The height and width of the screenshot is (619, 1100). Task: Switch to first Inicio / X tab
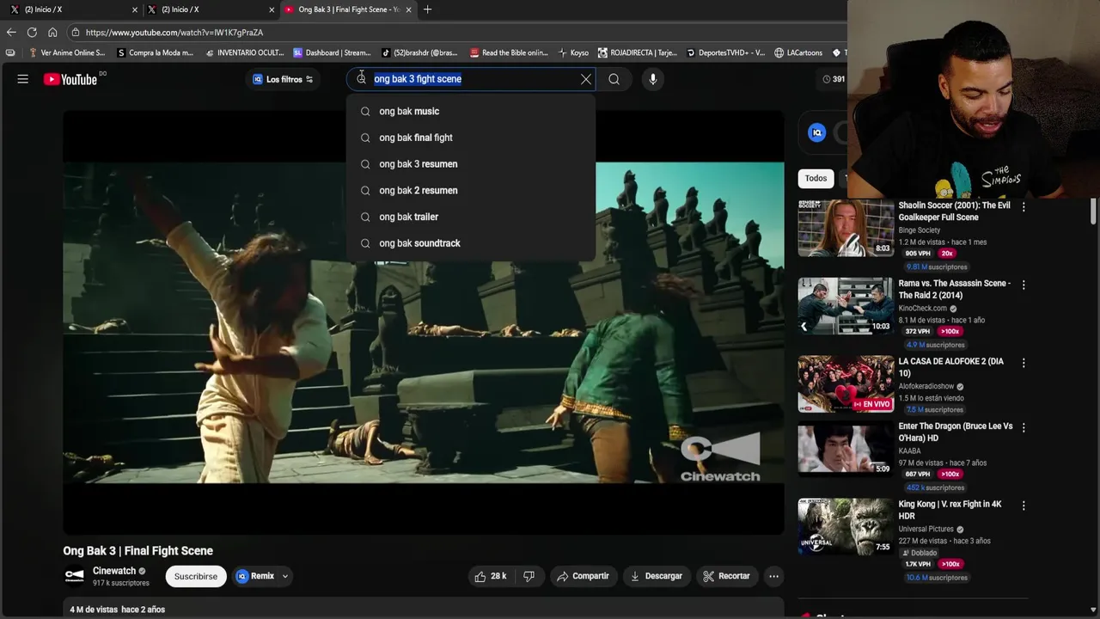(72, 9)
